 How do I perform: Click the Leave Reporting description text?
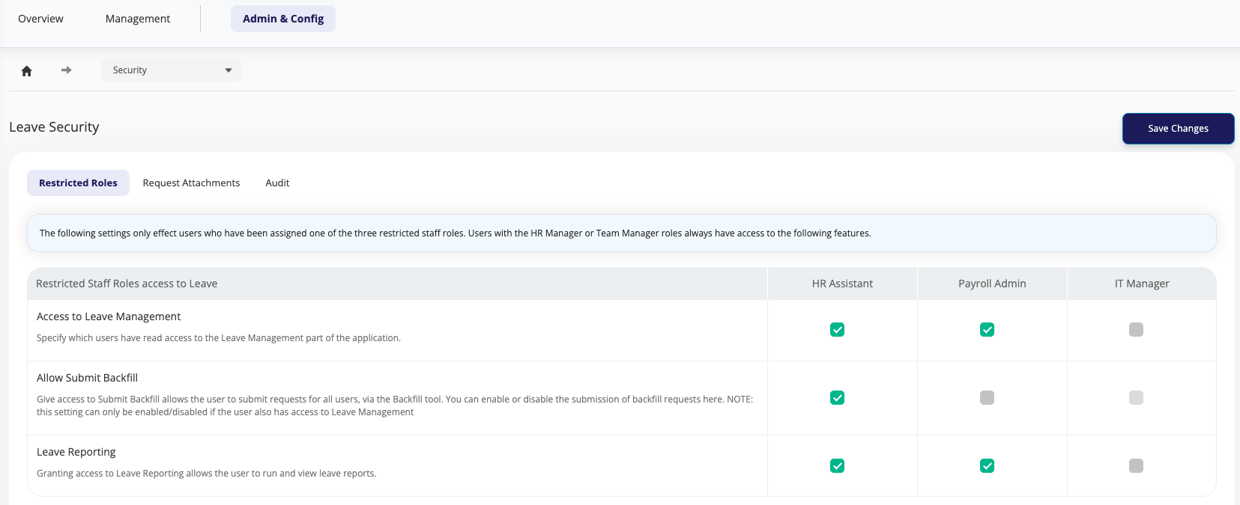207,474
